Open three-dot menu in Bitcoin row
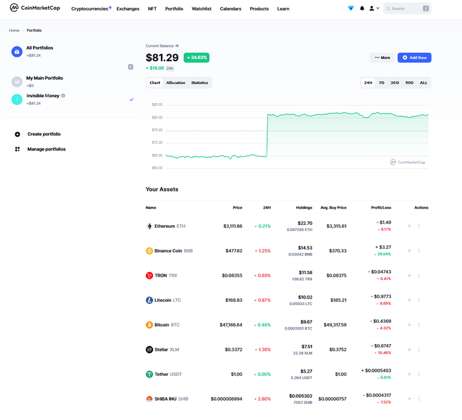This screenshot has width=462, height=420. point(418,325)
